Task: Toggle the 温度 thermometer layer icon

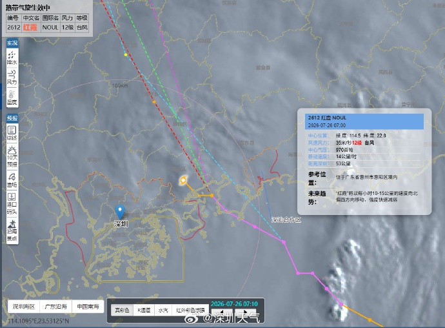Action: coord(12,97)
